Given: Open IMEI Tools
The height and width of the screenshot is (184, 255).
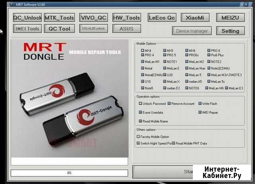Looking at the screenshot, I should tap(27, 29).
